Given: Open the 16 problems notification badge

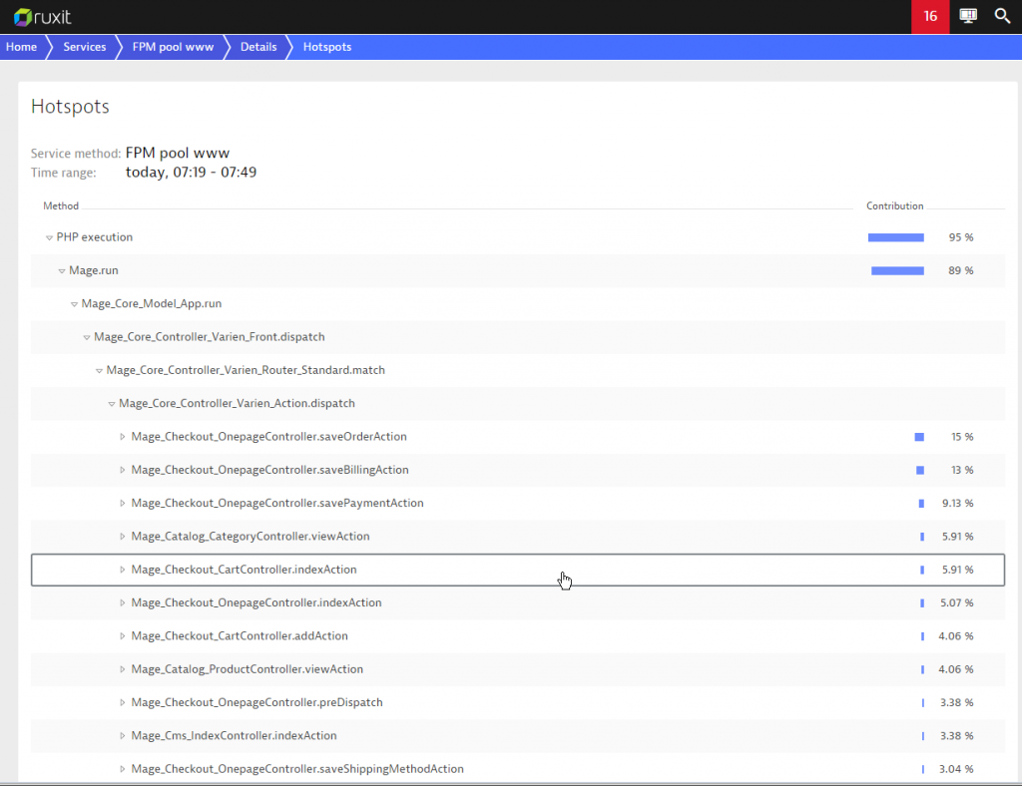Looking at the screenshot, I should [x=930, y=16].
